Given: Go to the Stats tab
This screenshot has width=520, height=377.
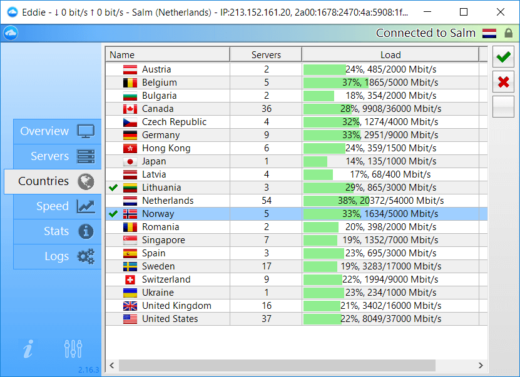Looking at the screenshot, I should [x=58, y=231].
